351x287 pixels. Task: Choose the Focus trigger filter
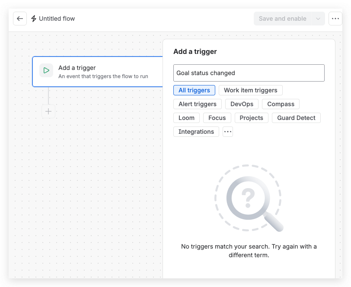(217, 118)
